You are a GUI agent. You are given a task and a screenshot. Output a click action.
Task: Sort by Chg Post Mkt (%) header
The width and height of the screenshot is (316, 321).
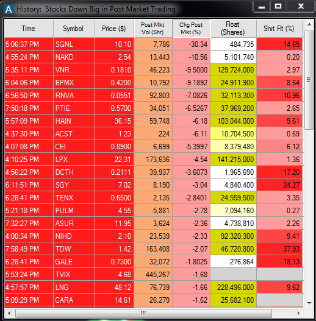[x=192, y=29]
